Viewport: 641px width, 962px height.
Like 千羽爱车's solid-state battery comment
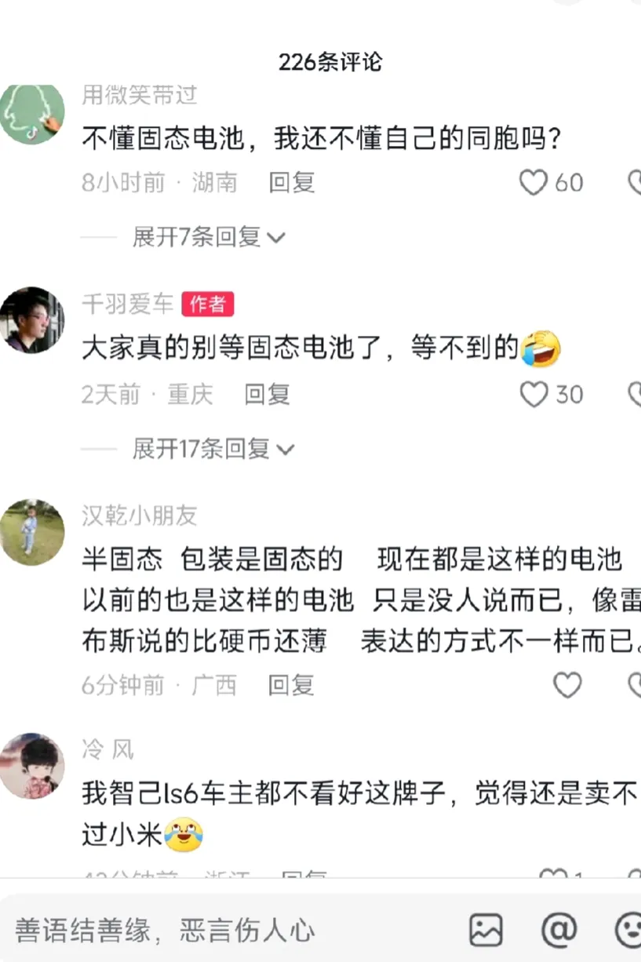coord(534,395)
